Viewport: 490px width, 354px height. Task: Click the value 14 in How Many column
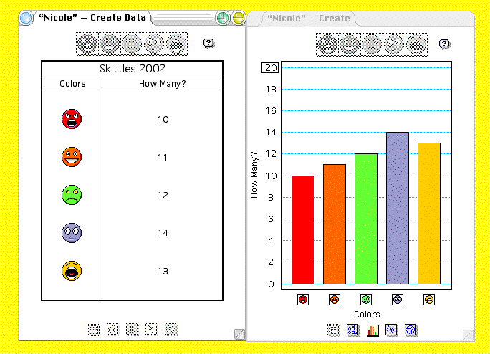pyautogui.click(x=163, y=234)
